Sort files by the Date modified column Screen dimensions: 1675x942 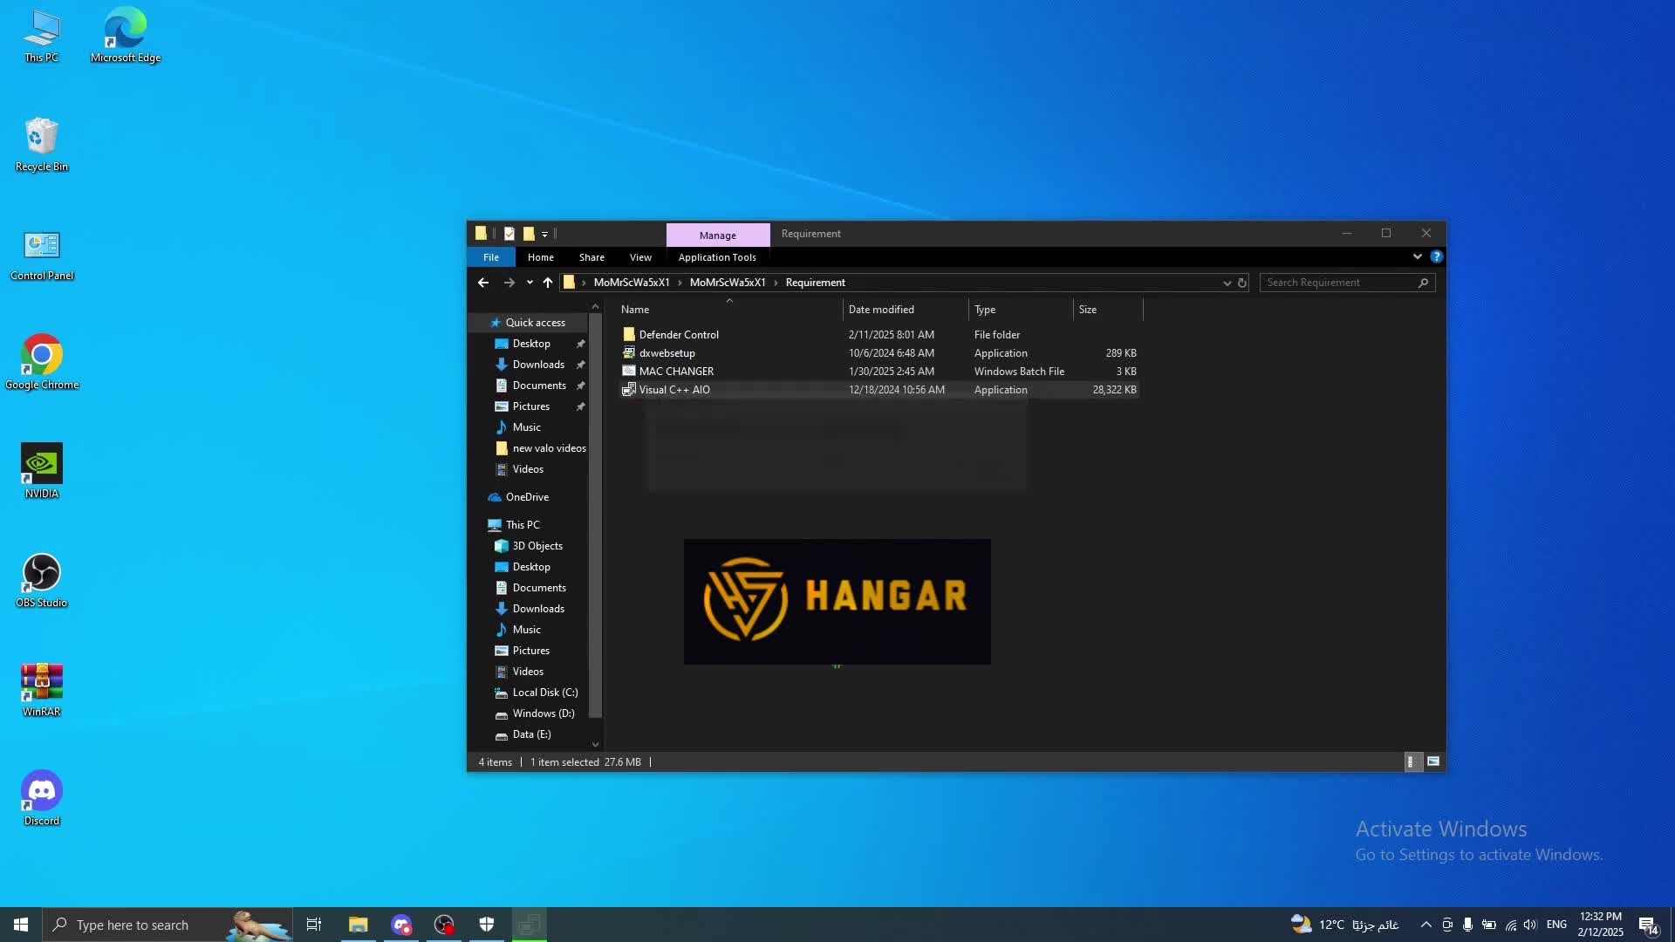pos(881,309)
